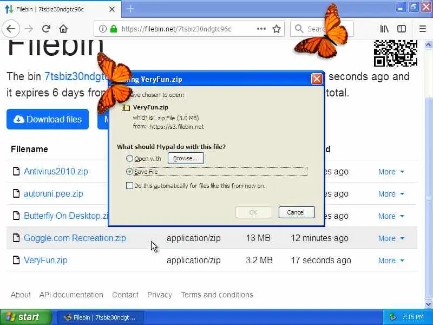Bookmark this page with the star icon
433x325 pixels.
[x=277, y=29]
